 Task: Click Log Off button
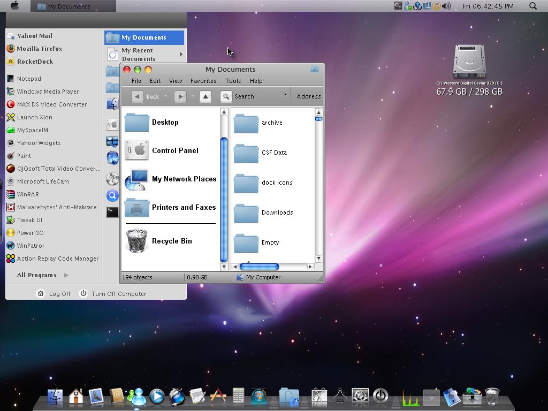pyautogui.click(x=54, y=294)
